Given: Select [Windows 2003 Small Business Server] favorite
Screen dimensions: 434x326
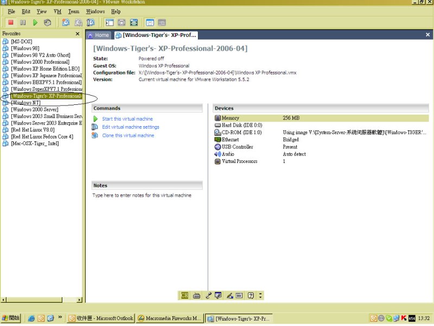Looking at the screenshot, I should (47, 116).
